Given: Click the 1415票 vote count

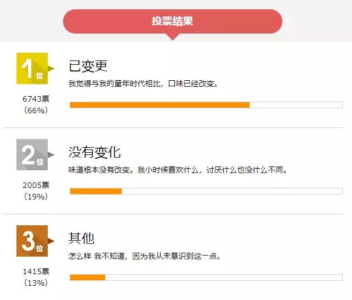Looking at the screenshot, I should (36, 271).
